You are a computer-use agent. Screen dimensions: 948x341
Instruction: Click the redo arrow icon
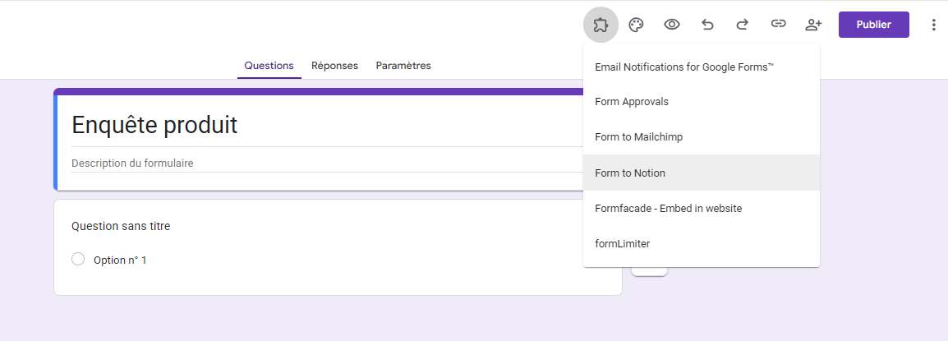coord(743,25)
